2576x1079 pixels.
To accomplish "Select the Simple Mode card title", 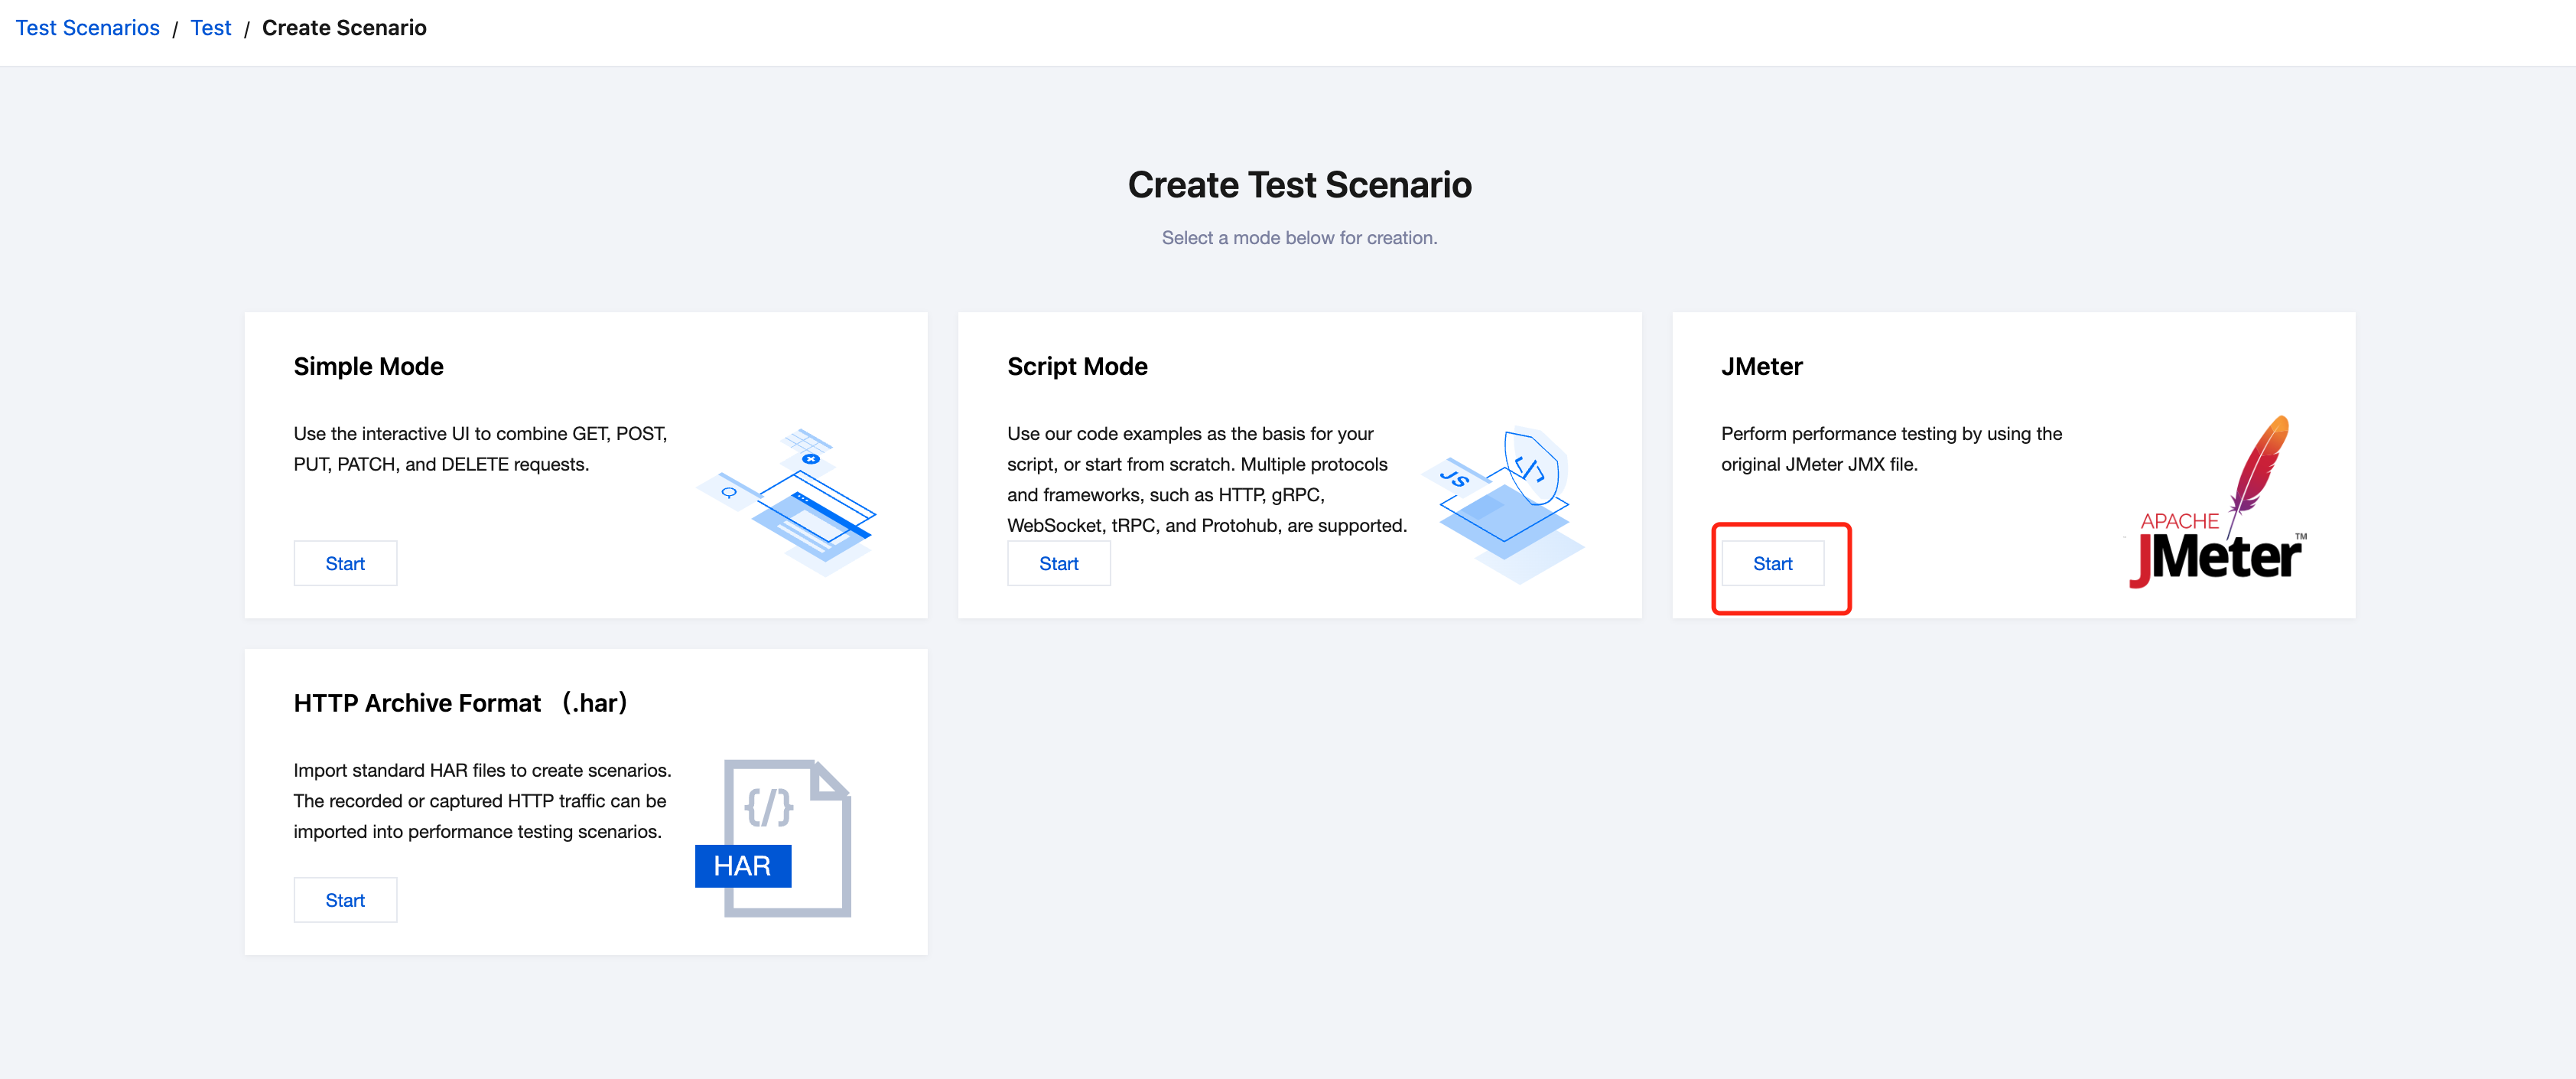I will [x=368, y=367].
